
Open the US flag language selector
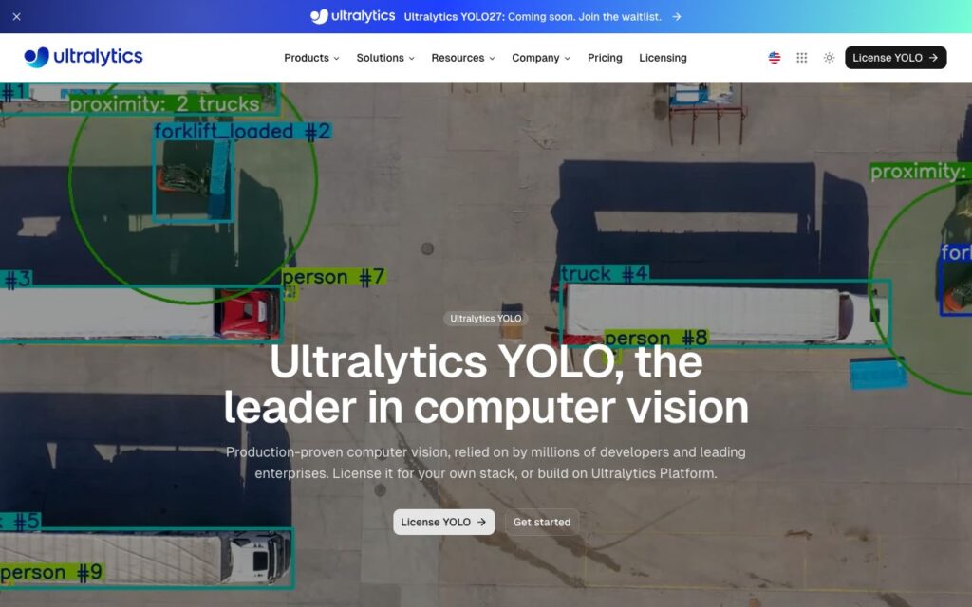[775, 58]
